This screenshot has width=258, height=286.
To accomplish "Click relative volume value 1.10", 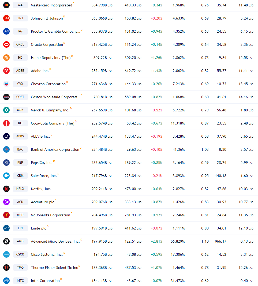I will 205,242.
